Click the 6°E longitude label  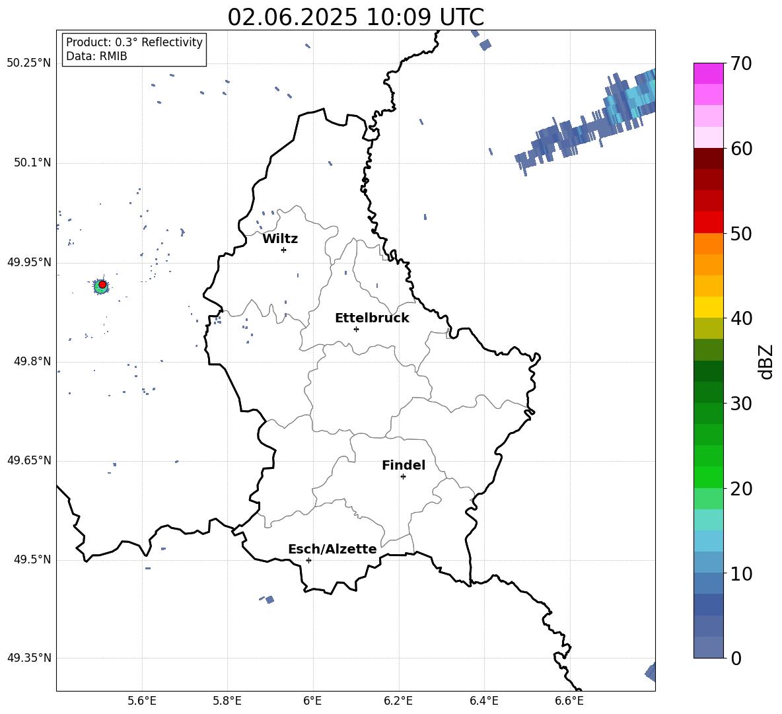pyautogui.click(x=312, y=701)
